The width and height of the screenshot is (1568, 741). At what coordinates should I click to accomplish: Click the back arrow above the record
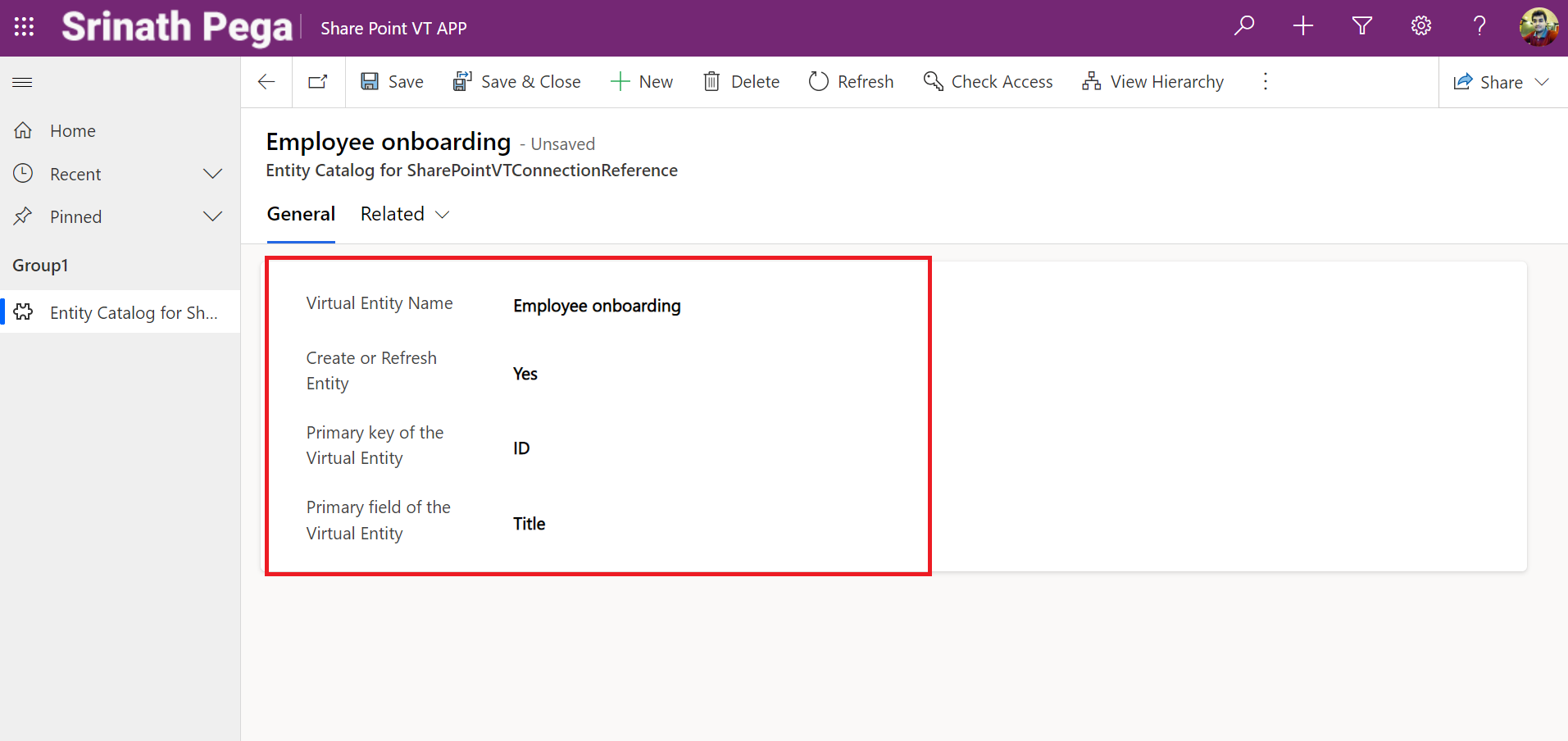click(x=266, y=81)
